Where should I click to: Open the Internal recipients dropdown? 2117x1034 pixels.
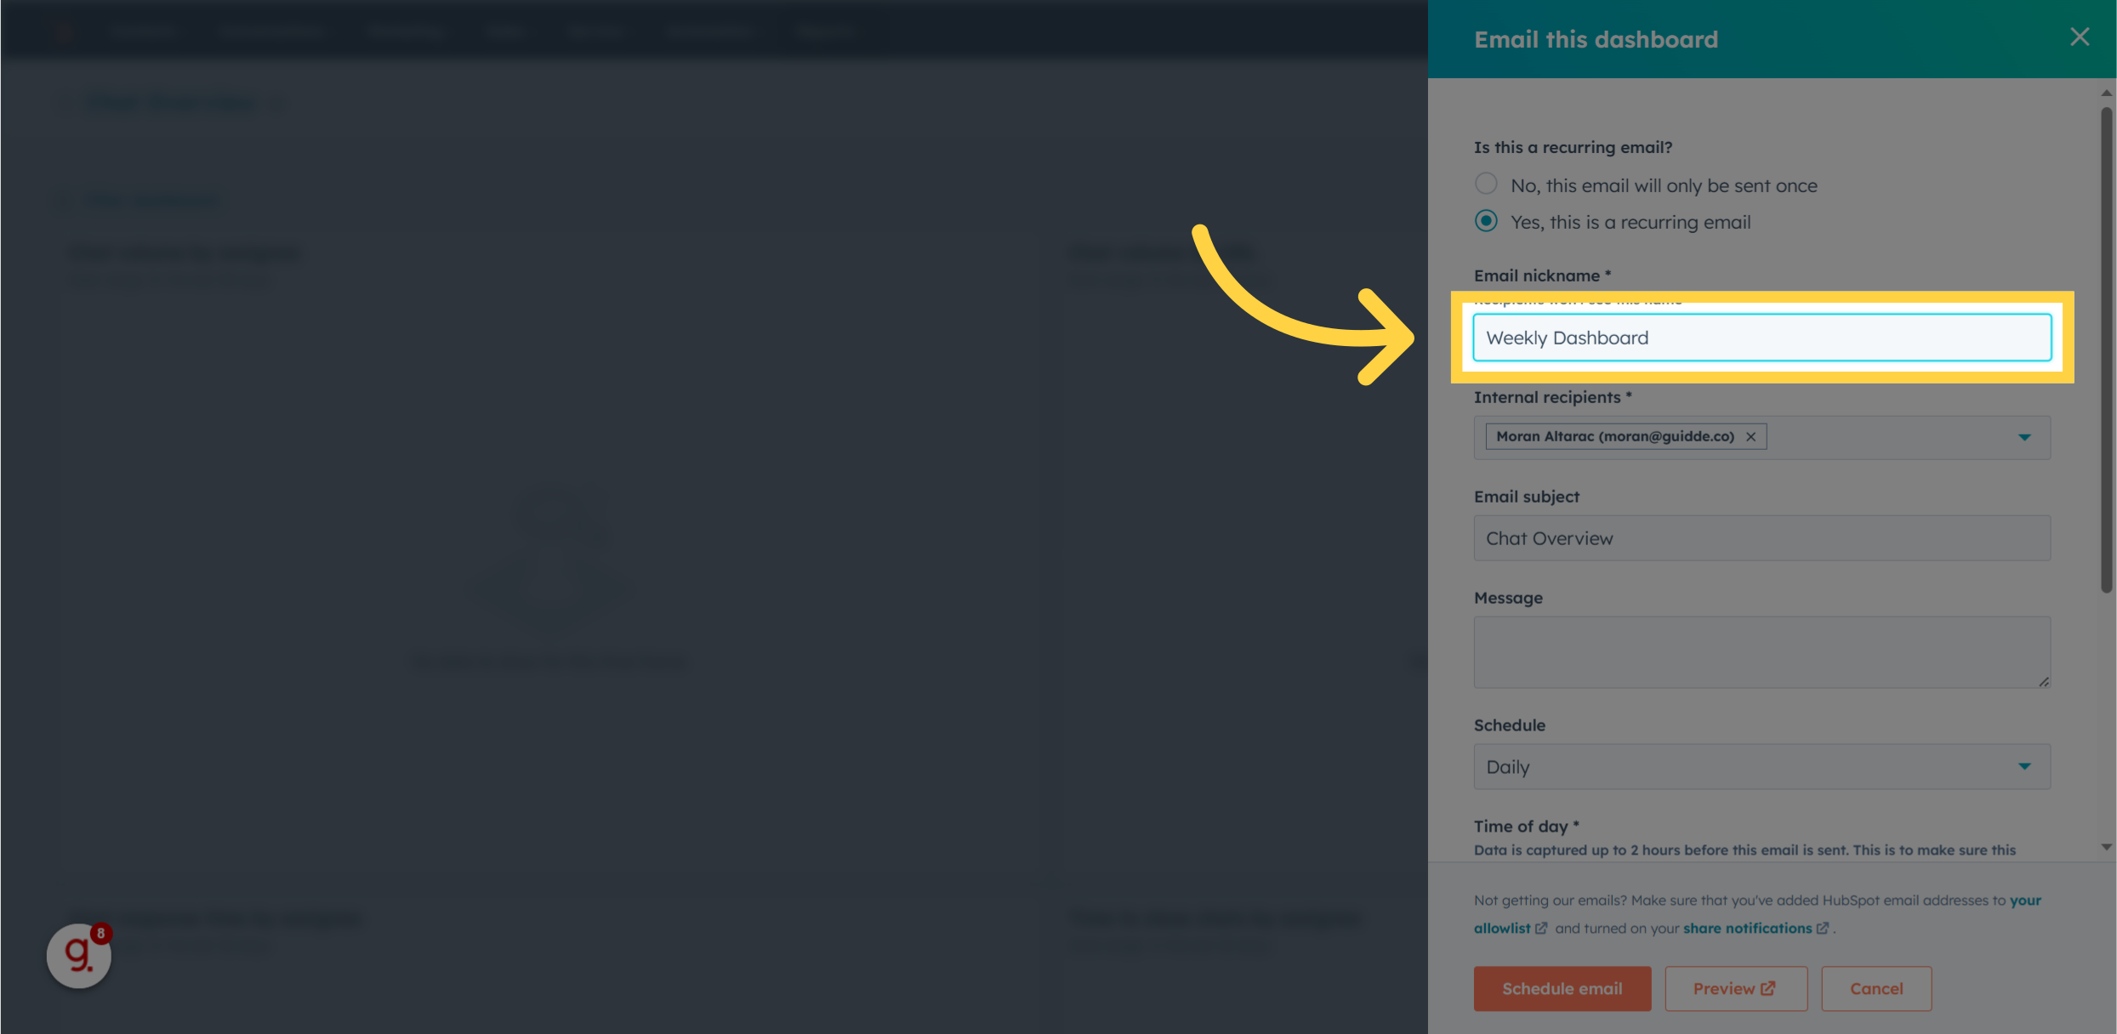point(2024,437)
